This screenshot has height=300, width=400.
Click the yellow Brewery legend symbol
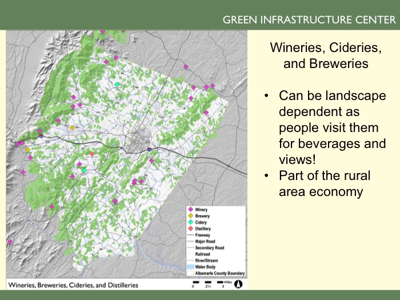[190, 216]
